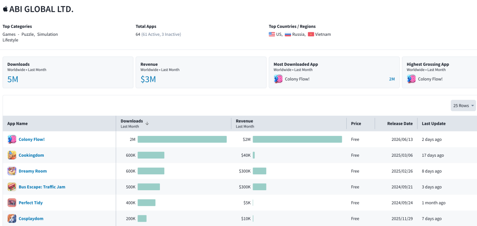This screenshot has height=226, width=477.
Task: Click the Dreamy Room revenue bar
Action: (260, 171)
